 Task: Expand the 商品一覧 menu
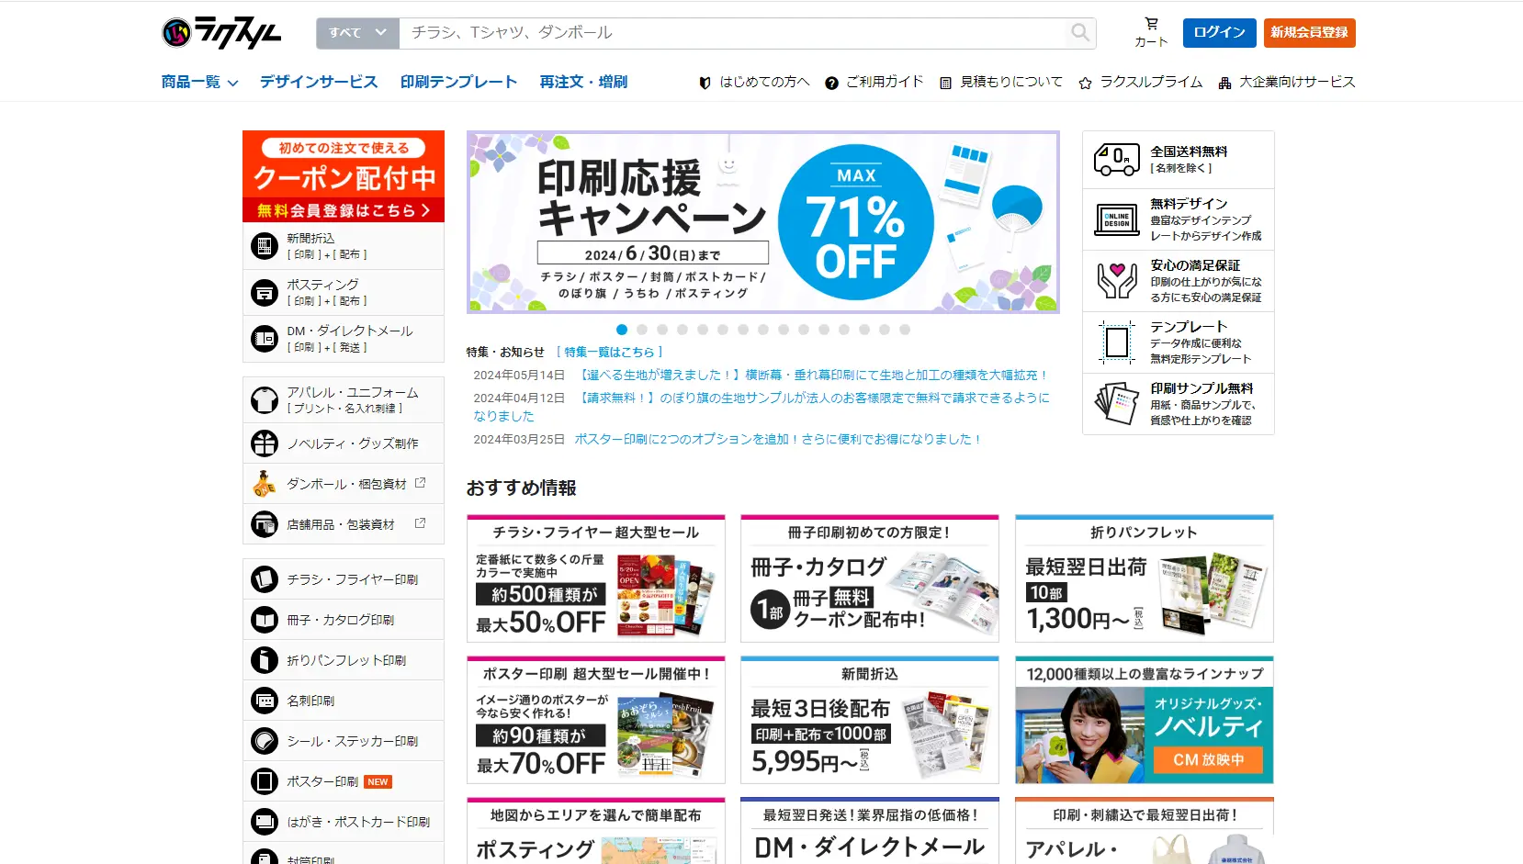(x=199, y=82)
